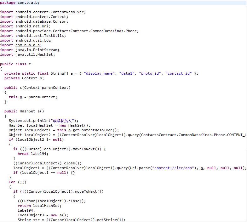Click the for (;;) loop header
Screen dimensions: 247x222
[18, 182]
